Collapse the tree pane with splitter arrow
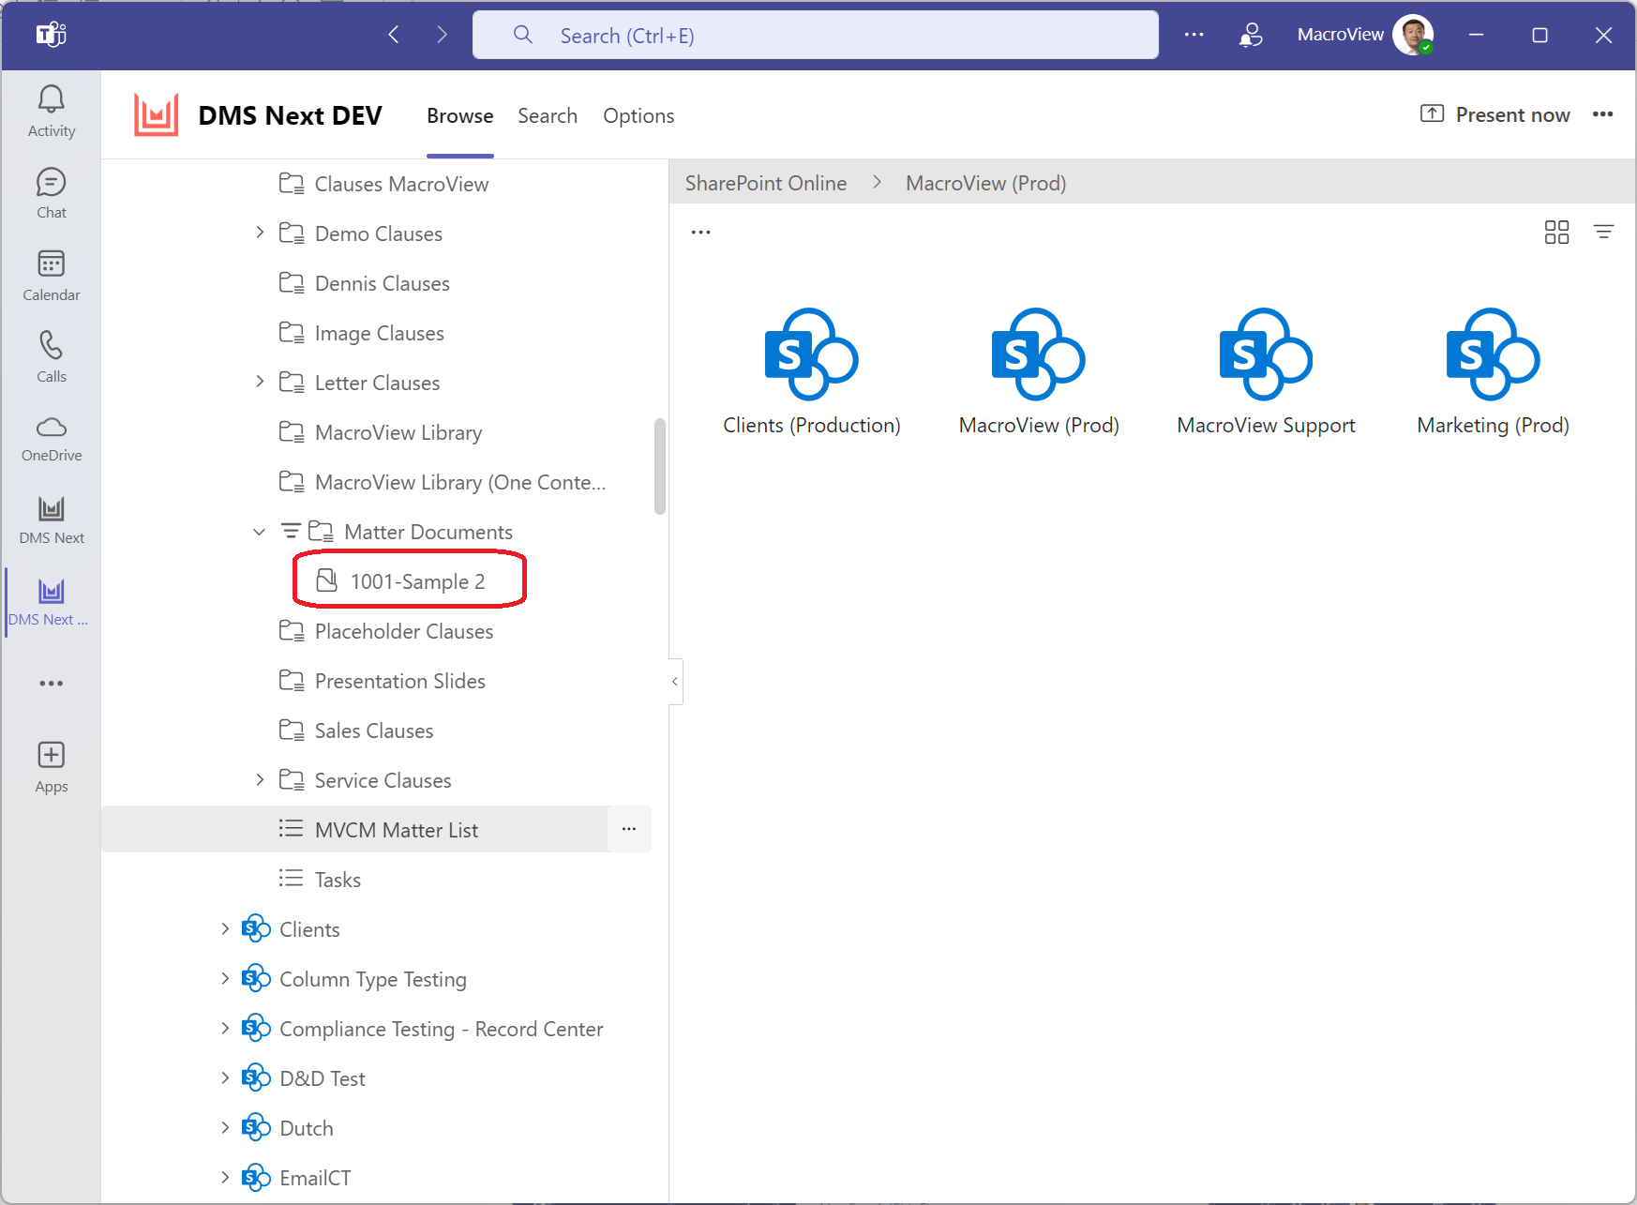Image resolution: width=1637 pixels, height=1205 pixels. coord(675,682)
